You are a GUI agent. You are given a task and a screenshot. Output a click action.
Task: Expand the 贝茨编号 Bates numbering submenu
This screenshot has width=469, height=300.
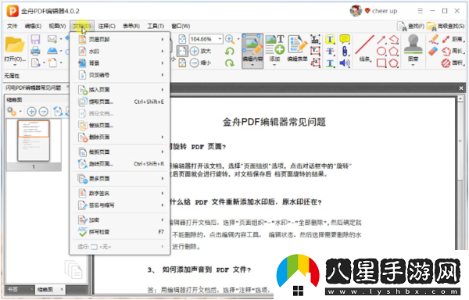tap(120, 75)
